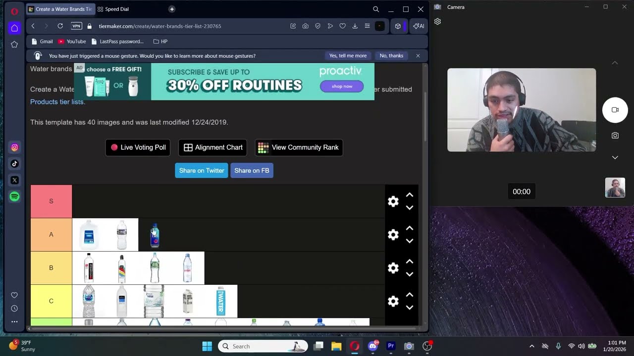Open the LastPass password bookmark
This screenshot has width=634, height=356.
[x=117, y=42]
